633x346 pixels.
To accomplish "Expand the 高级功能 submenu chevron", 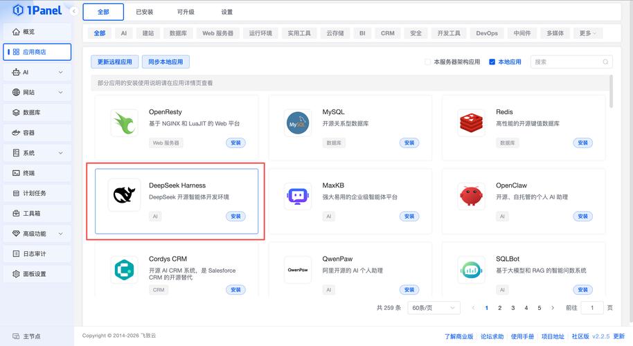I will click(x=60, y=233).
